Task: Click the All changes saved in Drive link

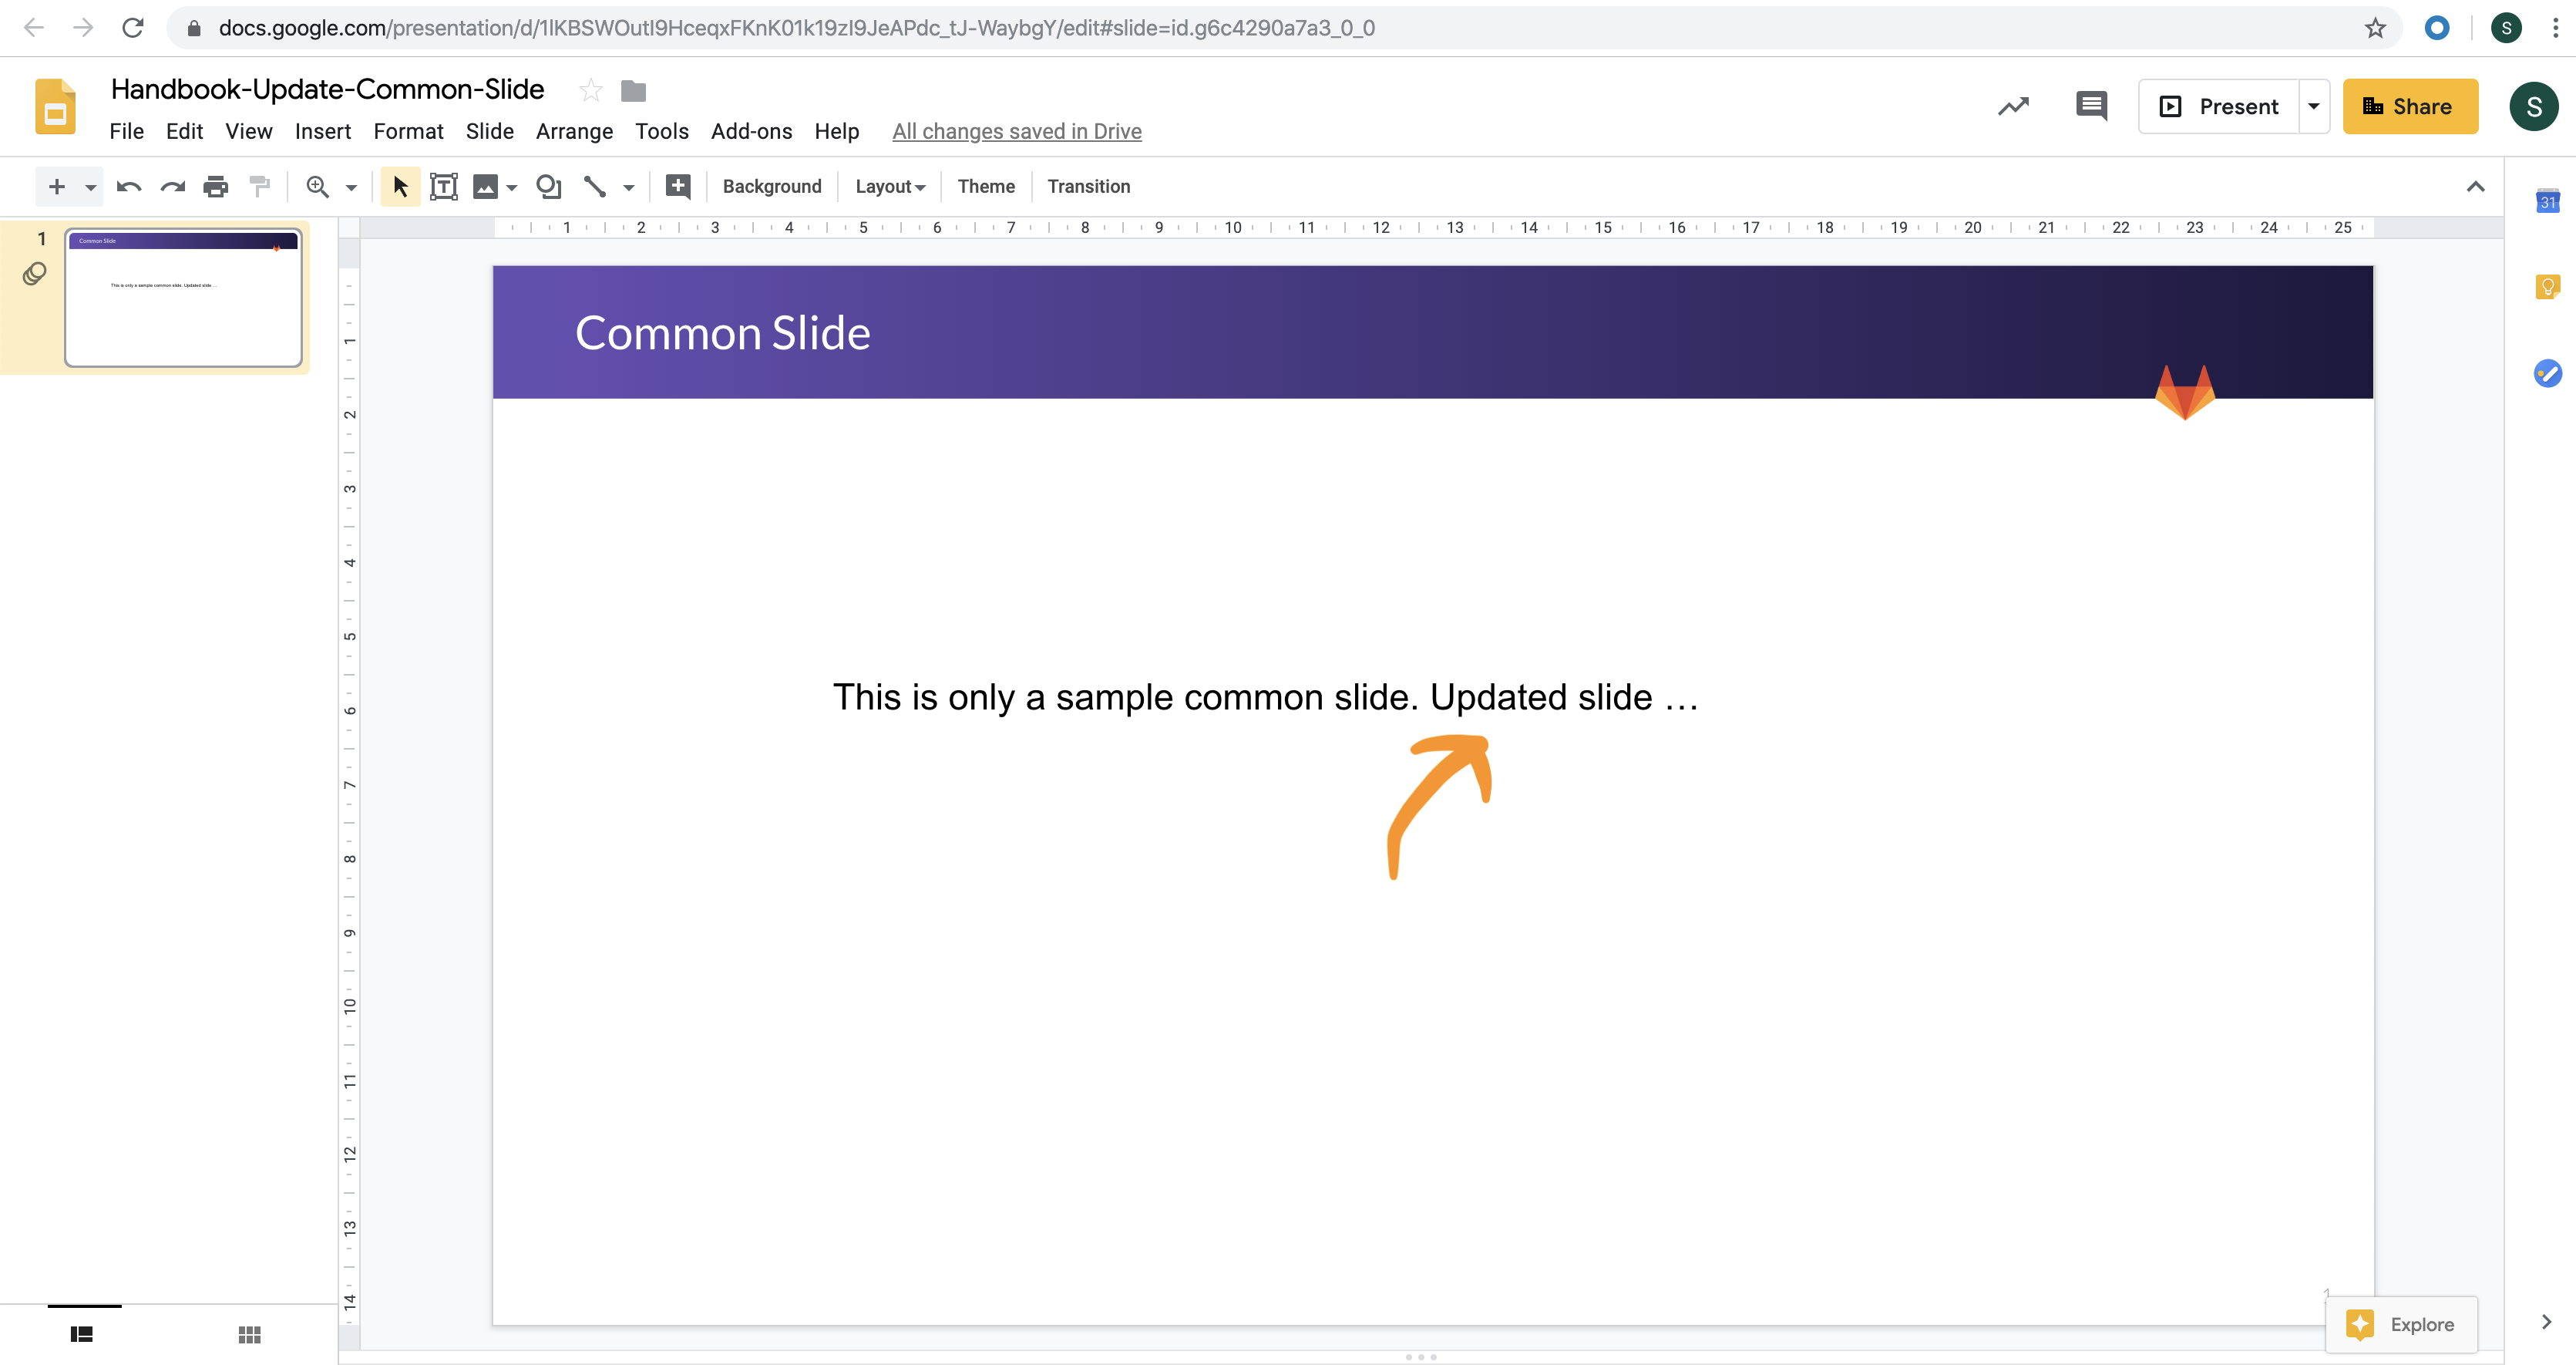Action: coord(1016,131)
